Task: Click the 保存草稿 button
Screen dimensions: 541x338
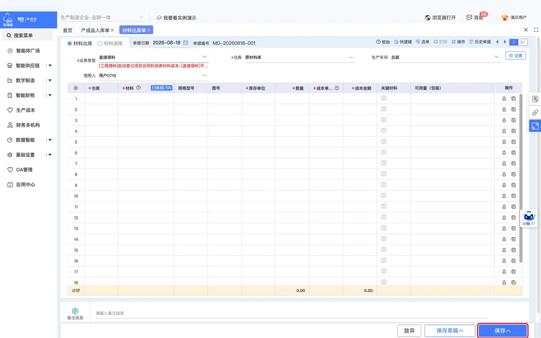Action: (x=450, y=331)
